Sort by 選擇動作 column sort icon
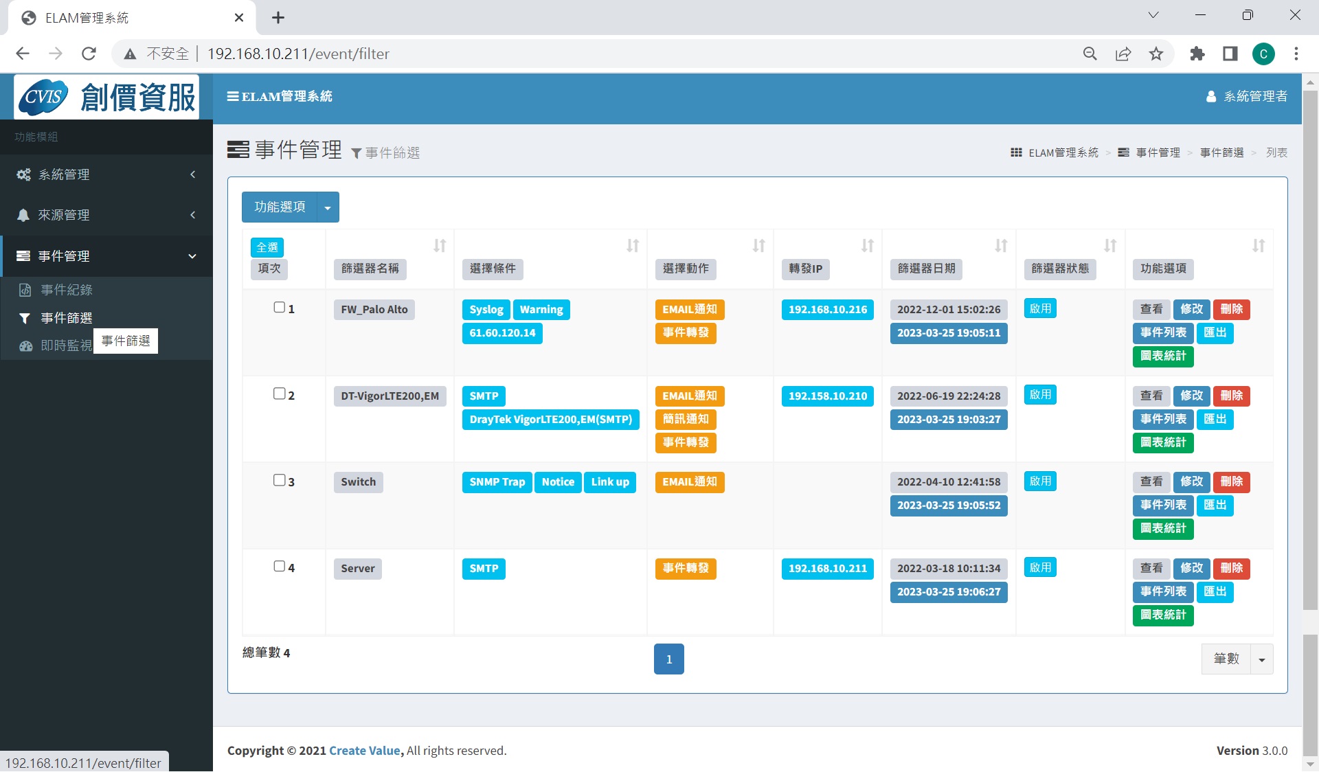 pyautogui.click(x=758, y=245)
